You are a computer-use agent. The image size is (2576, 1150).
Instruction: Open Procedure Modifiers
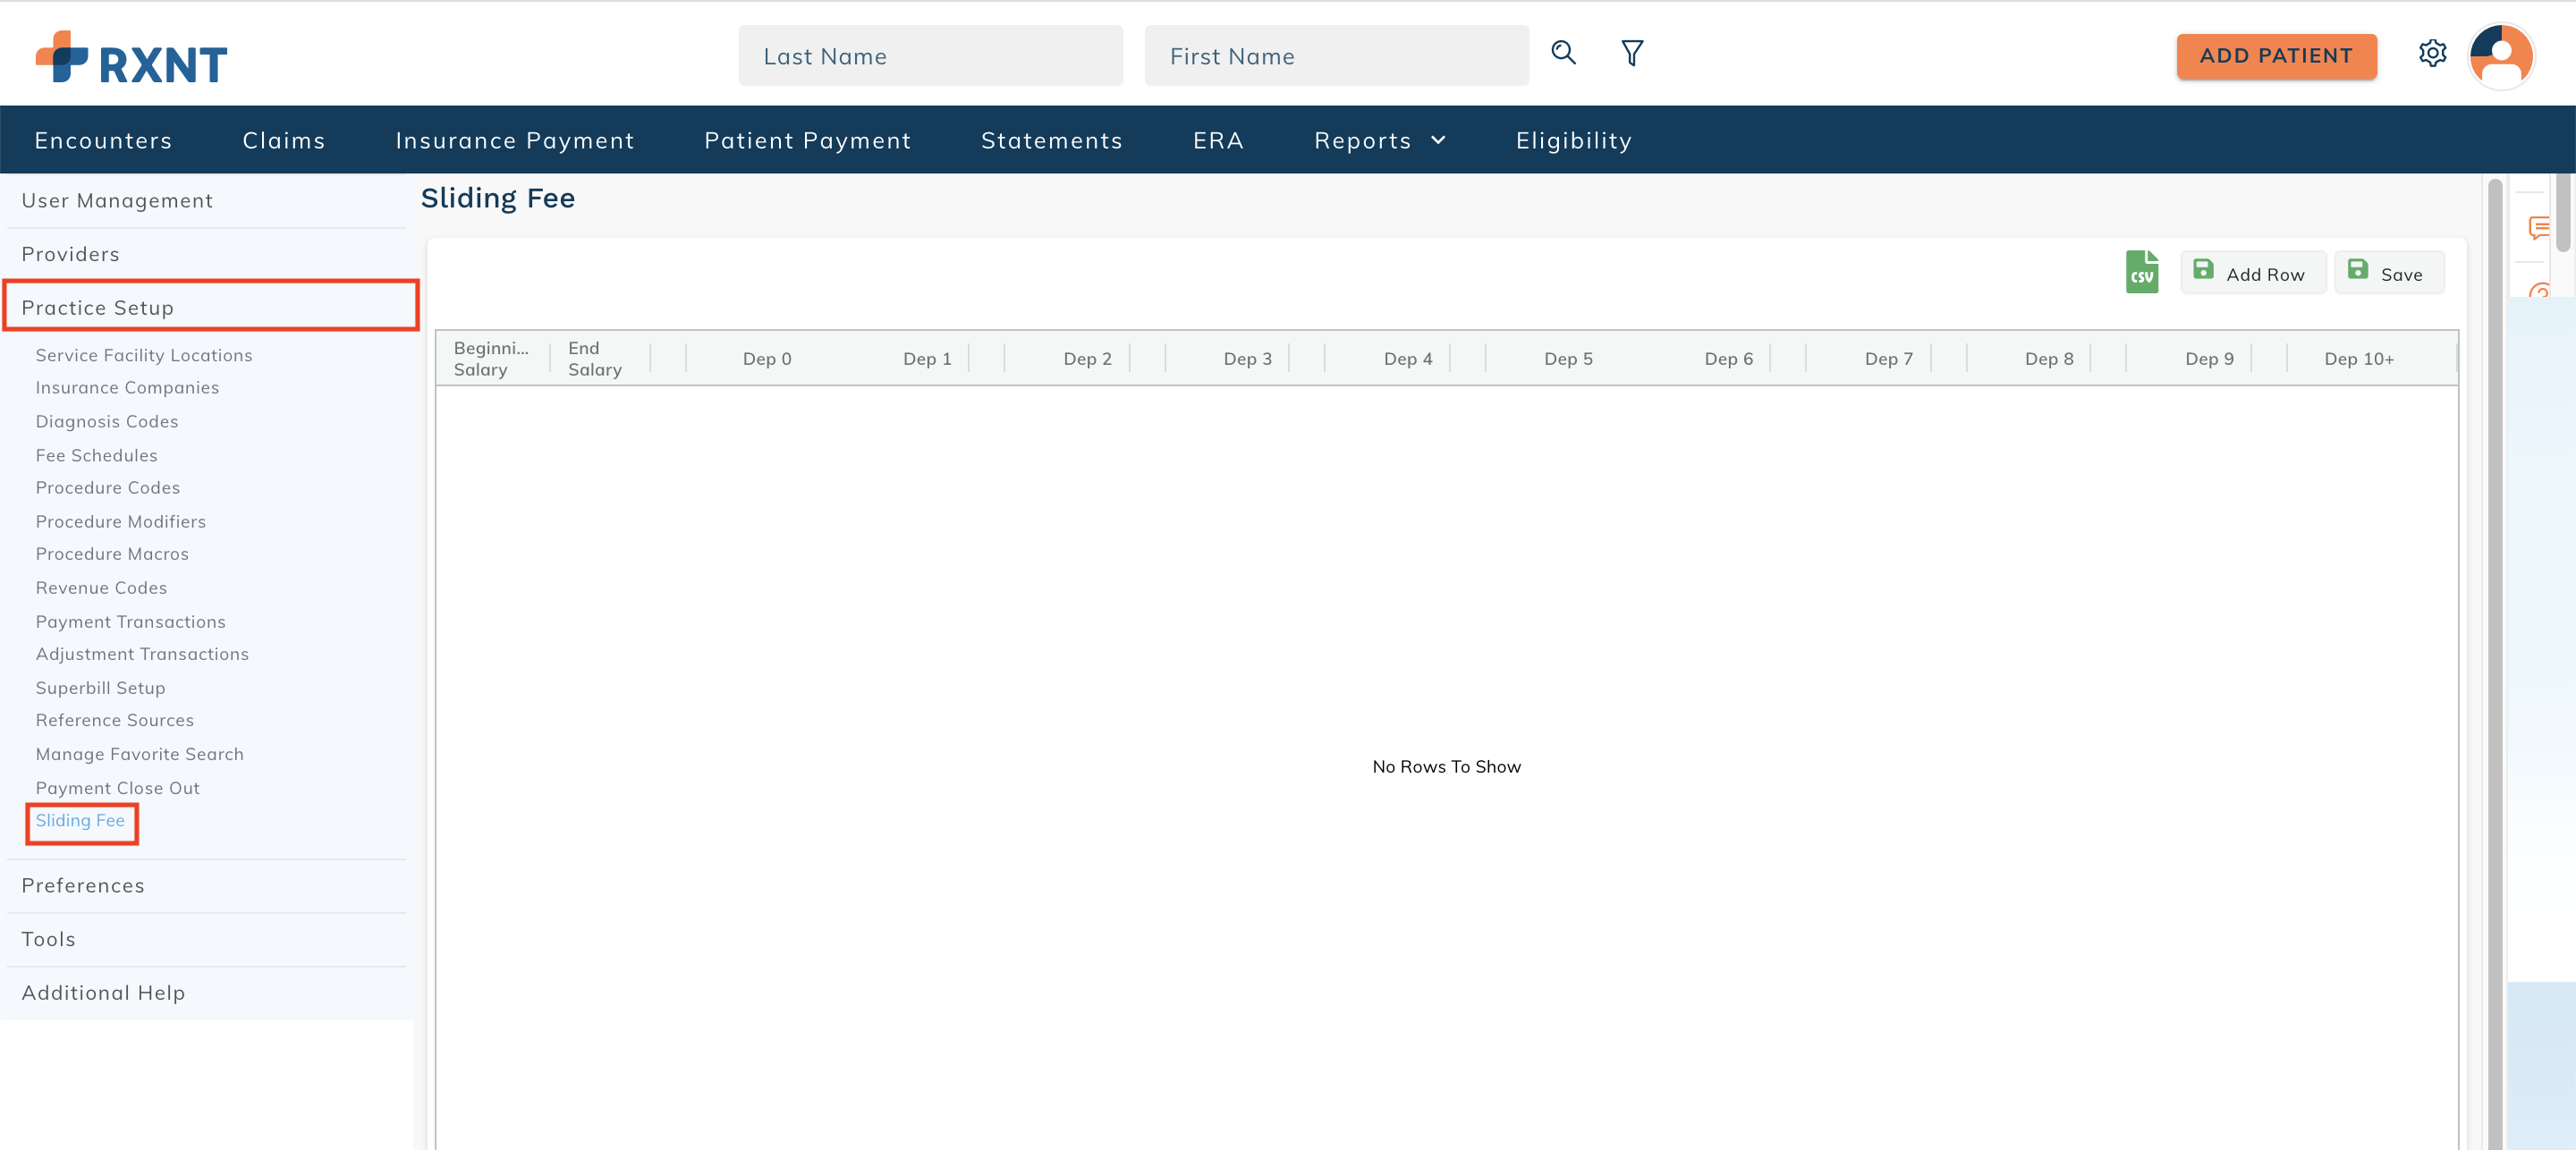pyautogui.click(x=121, y=521)
